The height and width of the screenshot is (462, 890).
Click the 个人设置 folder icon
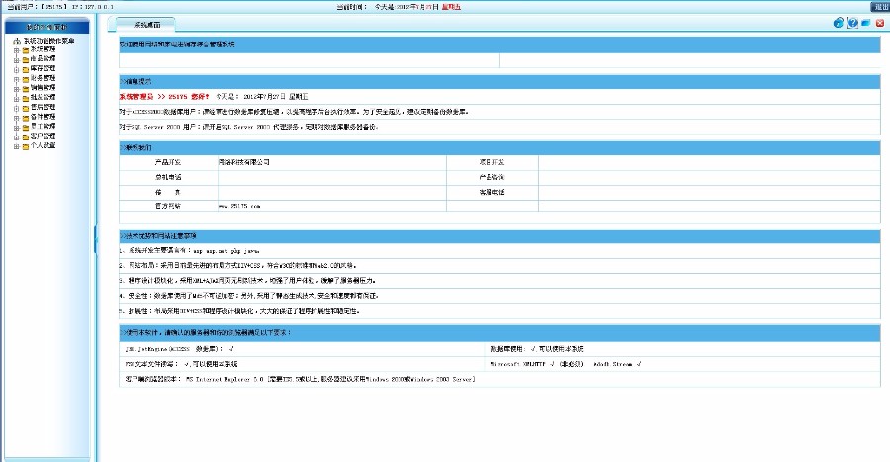point(26,147)
